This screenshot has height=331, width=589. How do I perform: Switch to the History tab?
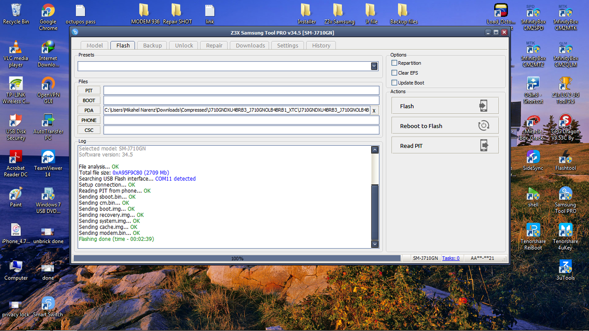[x=321, y=46]
